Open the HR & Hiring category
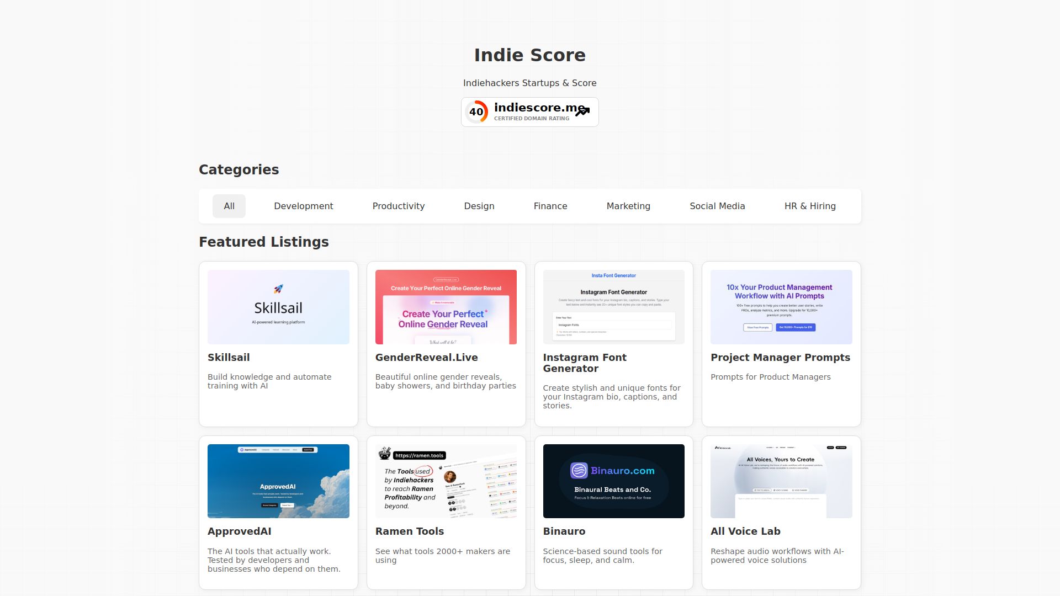The image size is (1060, 596). [x=809, y=206]
